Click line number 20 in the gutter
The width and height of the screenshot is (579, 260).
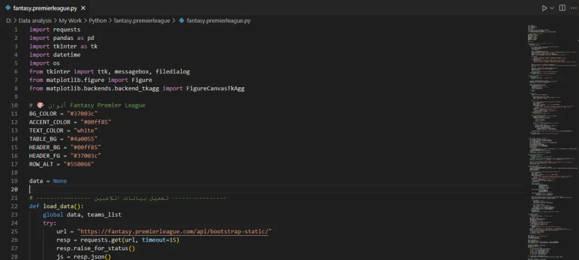click(x=15, y=190)
